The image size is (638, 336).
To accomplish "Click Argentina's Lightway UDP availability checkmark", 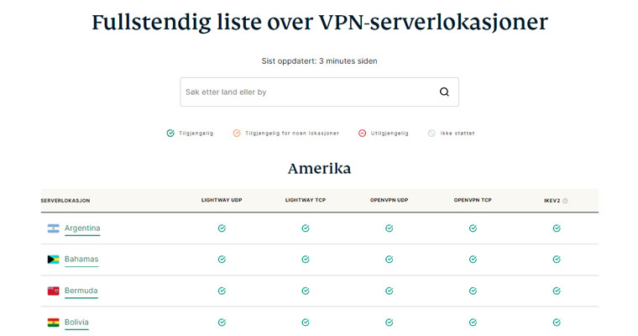I will (222, 228).
